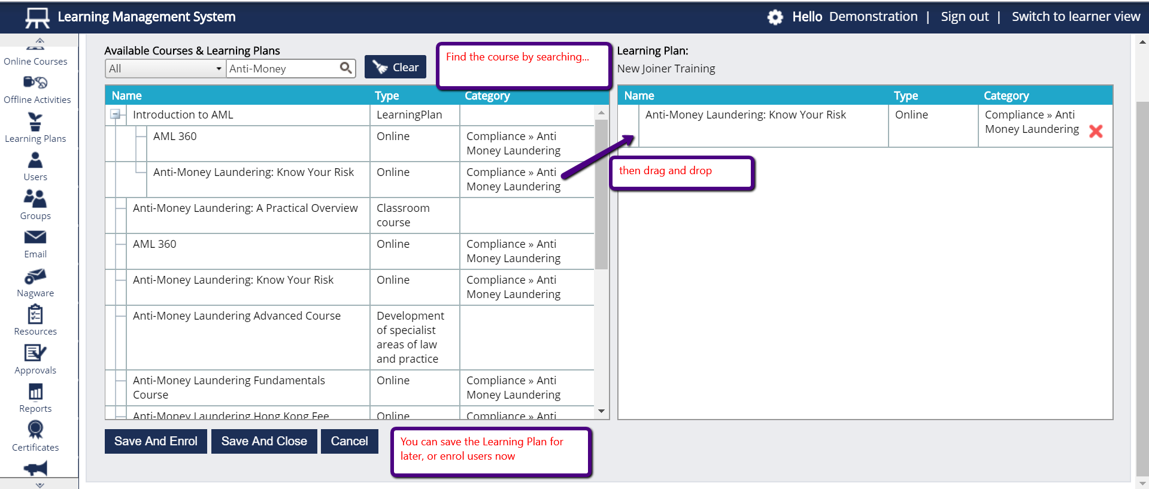
Task: Click the course list scroll-down arrow
Action: [x=601, y=411]
